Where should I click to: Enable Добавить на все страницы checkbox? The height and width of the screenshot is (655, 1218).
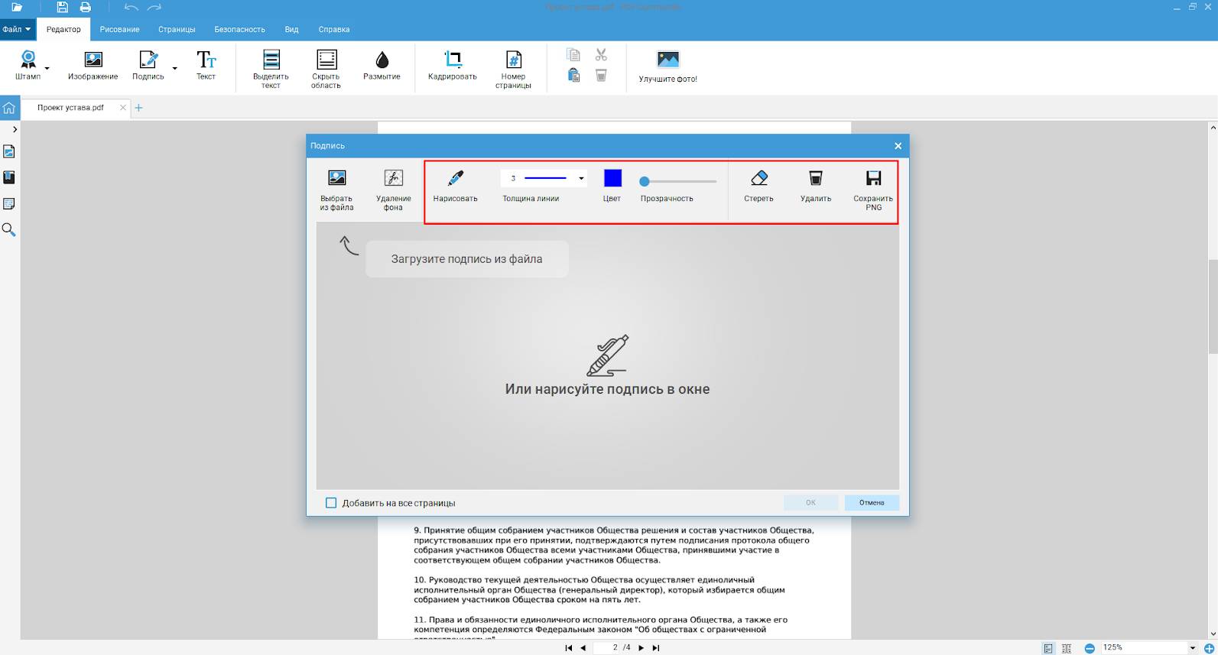[x=331, y=503]
